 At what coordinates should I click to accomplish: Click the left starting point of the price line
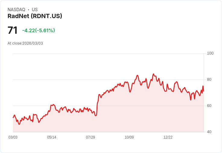[x=13, y=117]
